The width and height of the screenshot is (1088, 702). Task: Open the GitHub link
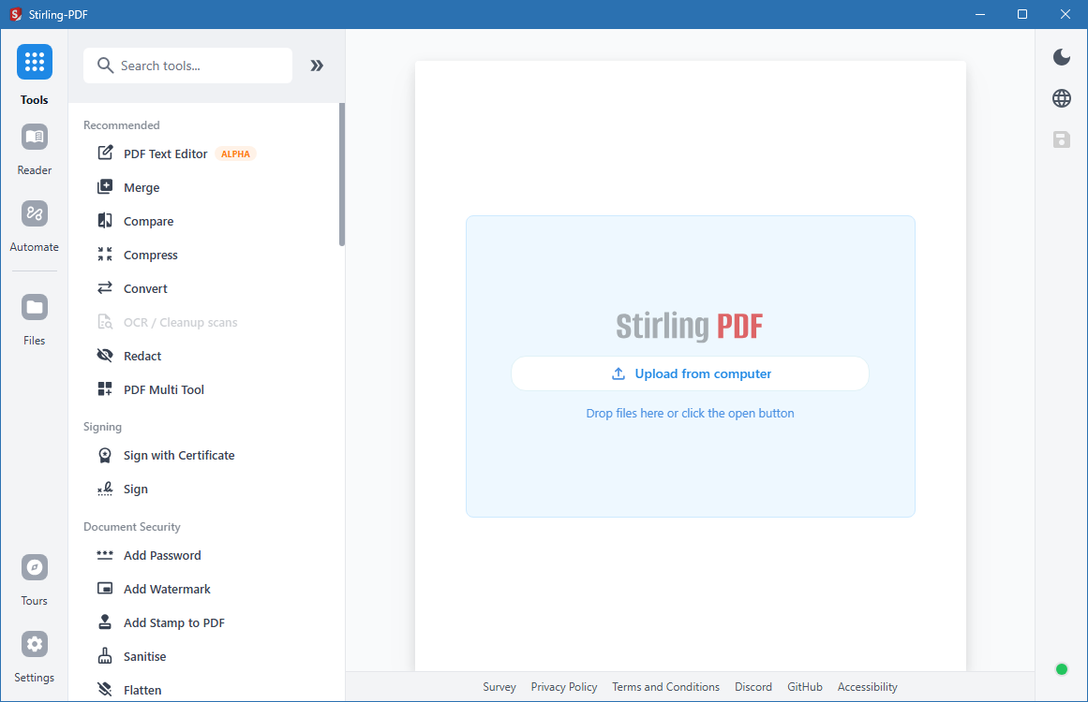pyautogui.click(x=804, y=686)
